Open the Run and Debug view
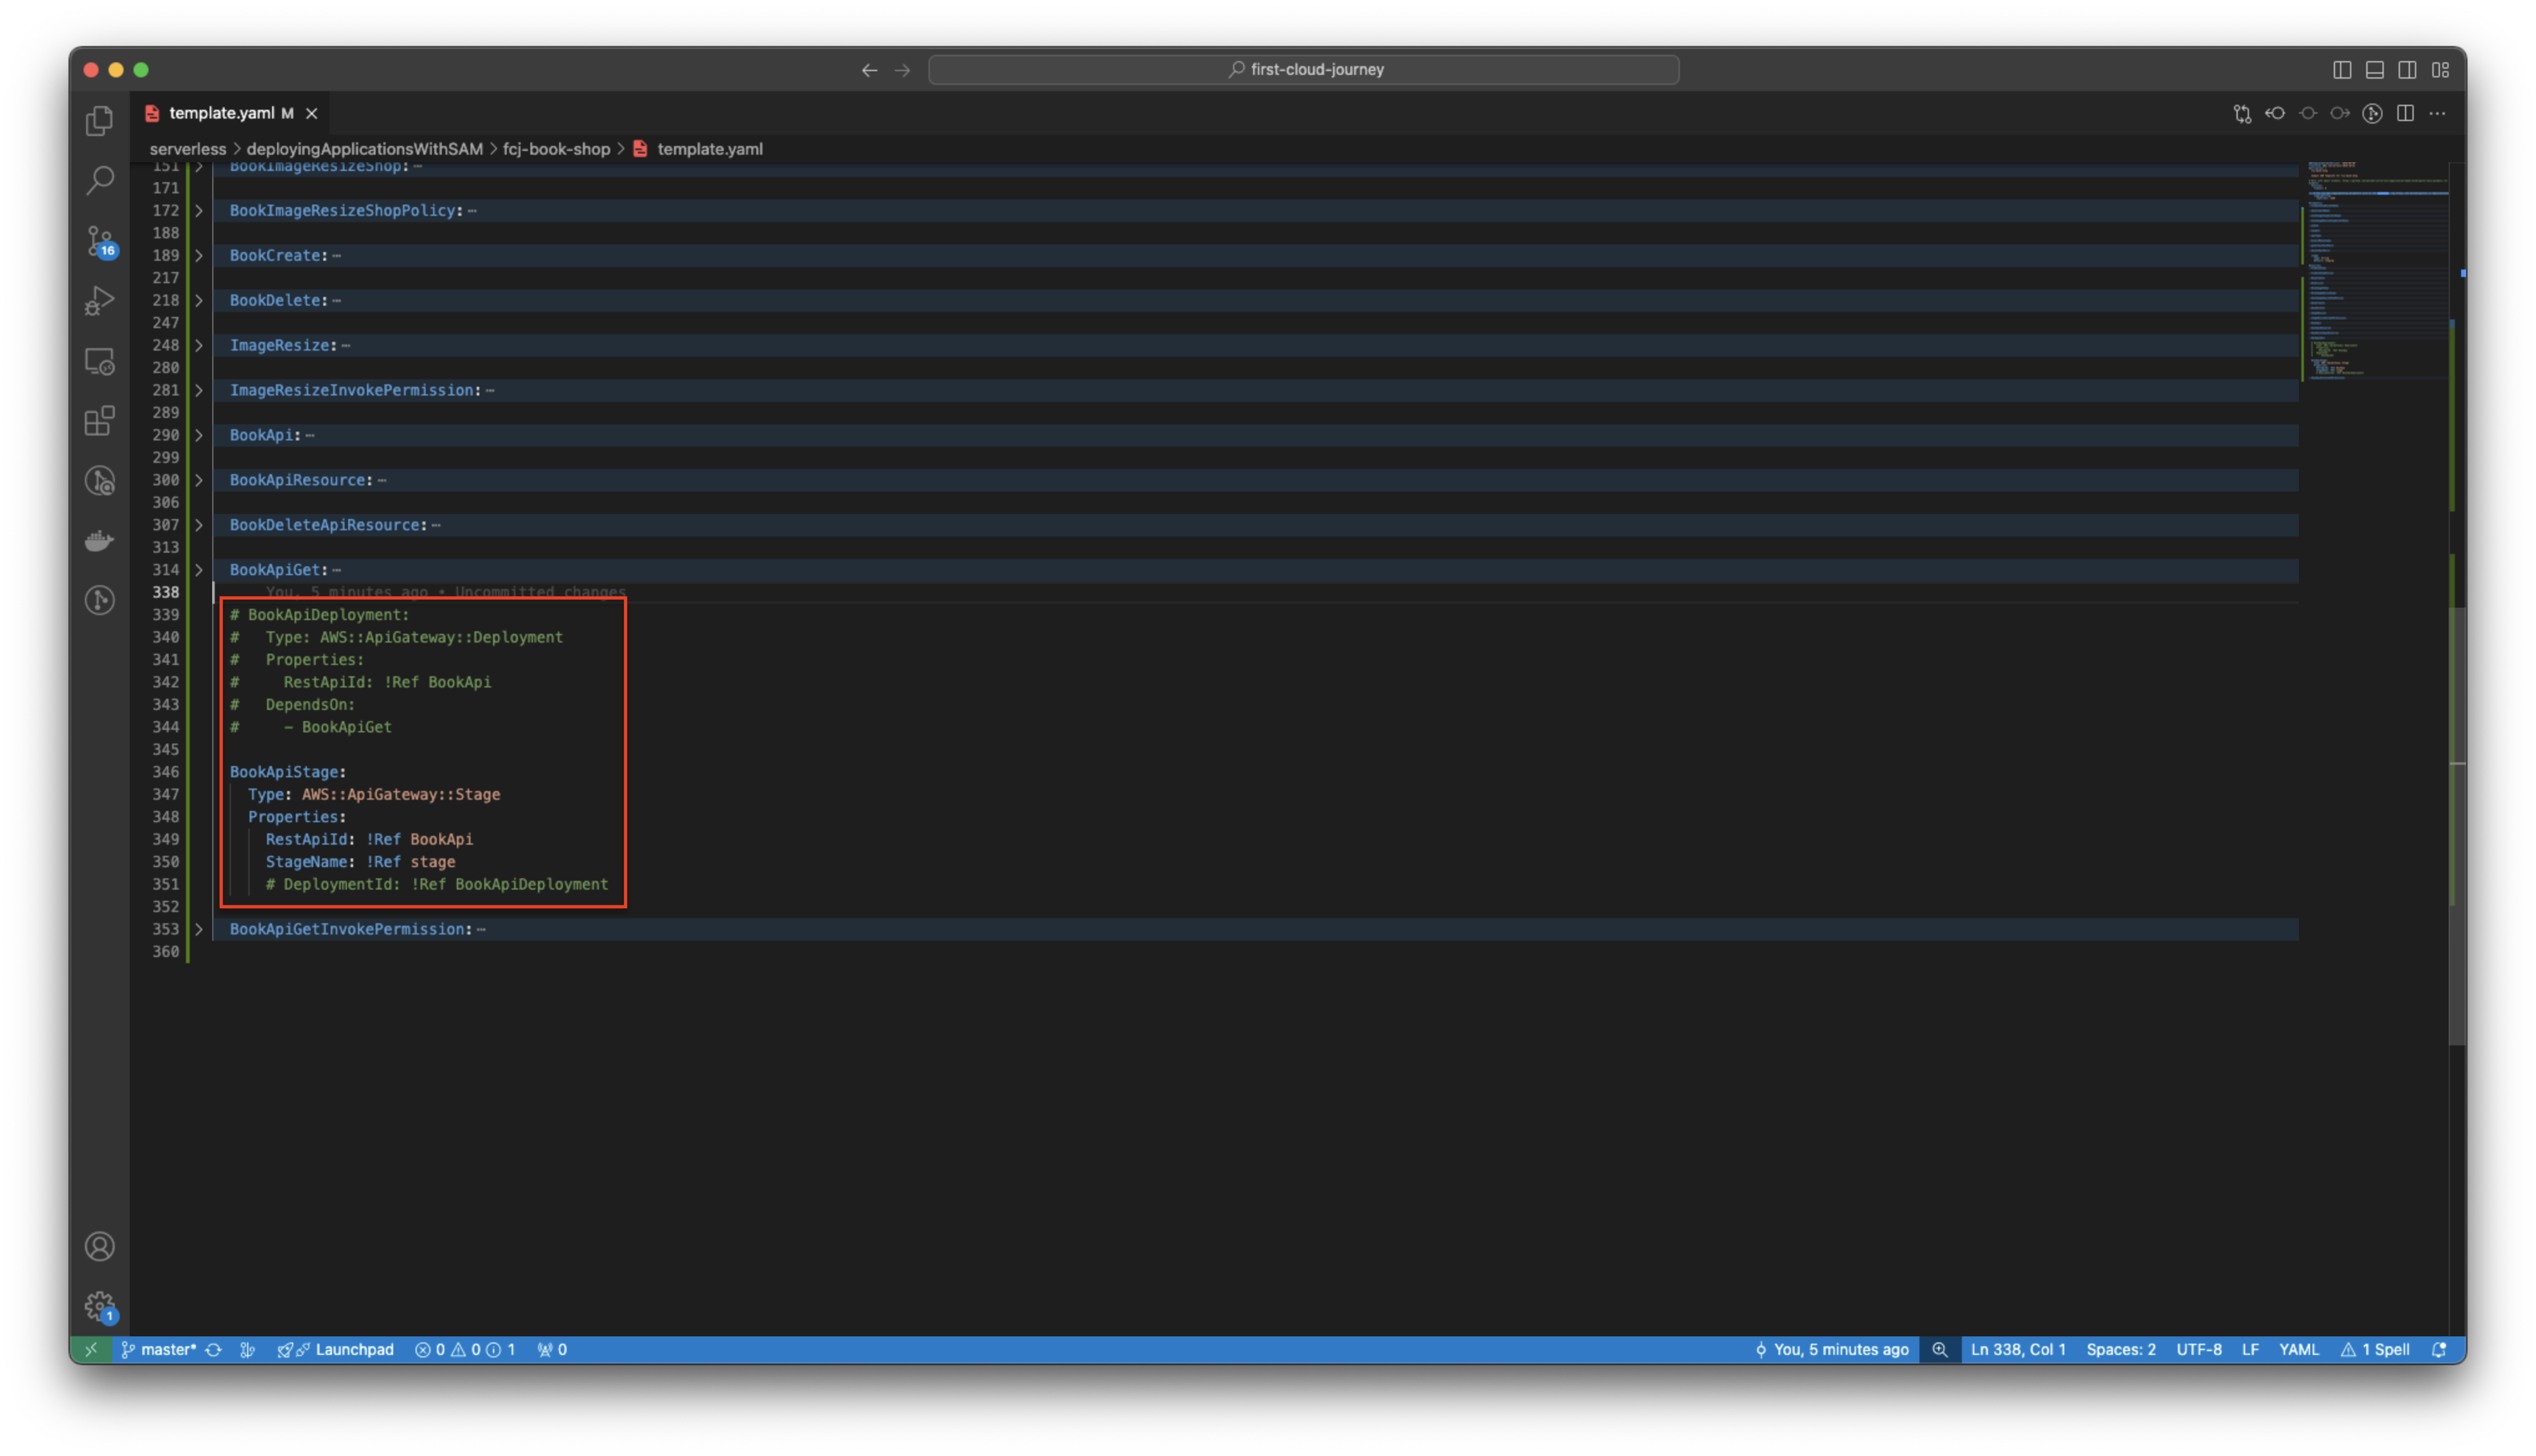 (99, 301)
